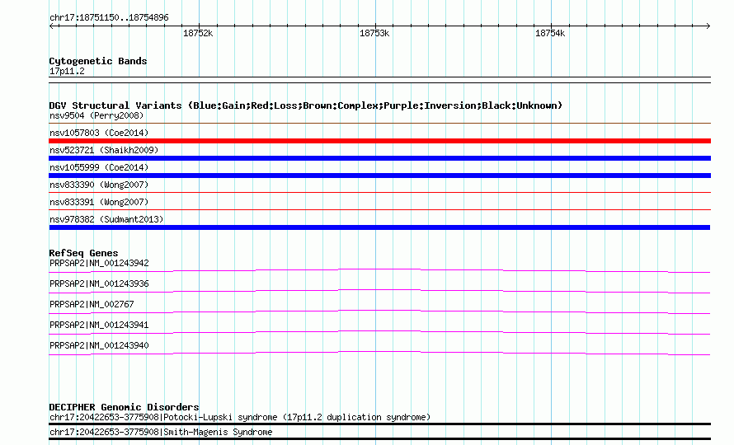
Task: Click the 18753k ruler tick label
Action: [374, 34]
